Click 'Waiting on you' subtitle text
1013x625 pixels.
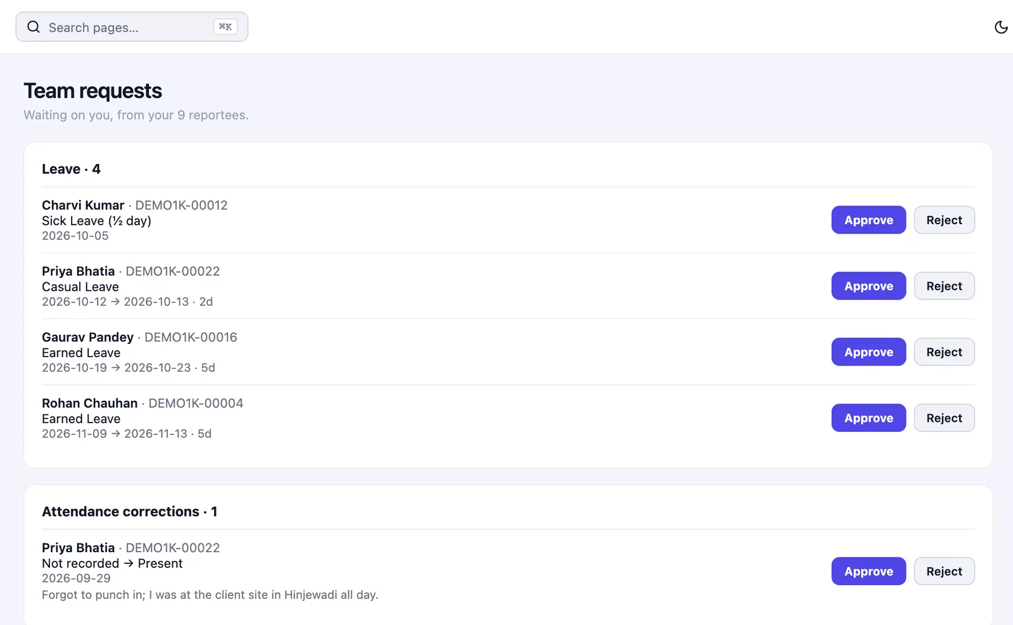pos(136,115)
